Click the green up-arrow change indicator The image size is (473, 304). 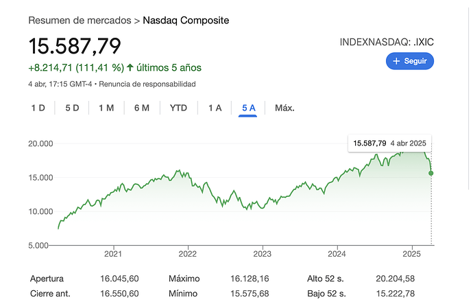[x=129, y=68]
